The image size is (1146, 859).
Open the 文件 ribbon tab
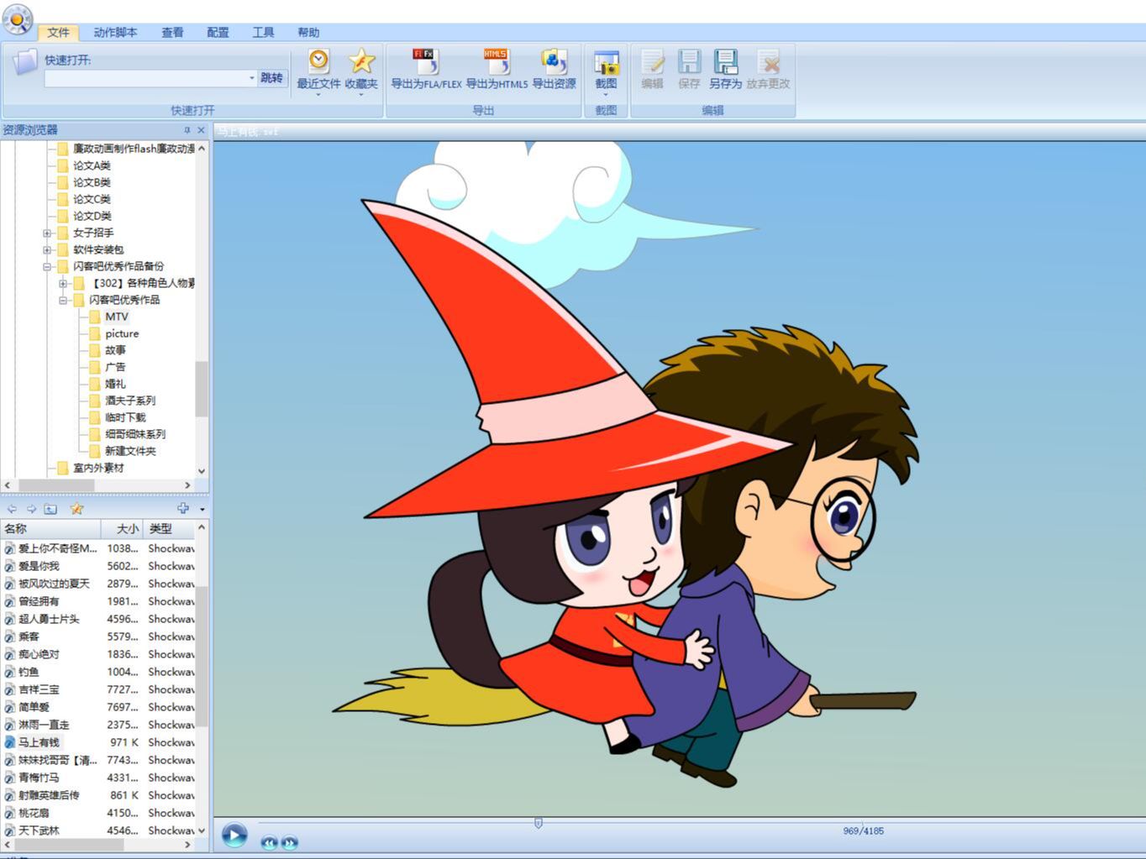(58, 33)
